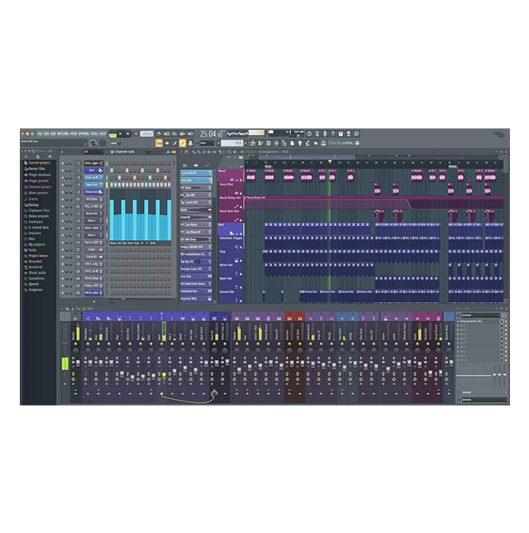
Task: Click the Channel rack title
Action: point(125,152)
